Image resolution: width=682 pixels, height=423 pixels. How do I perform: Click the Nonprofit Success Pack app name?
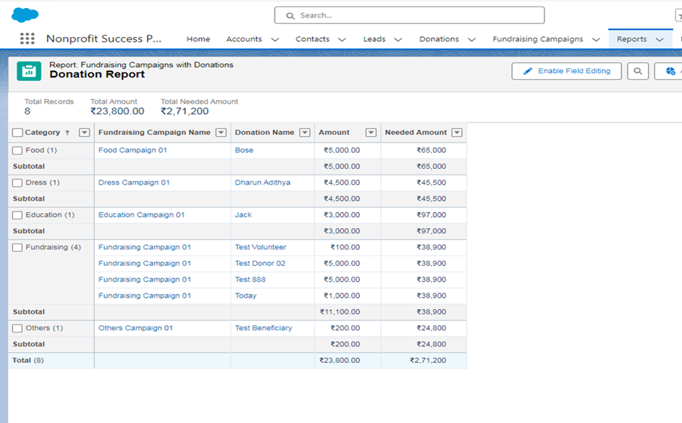click(x=104, y=38)
